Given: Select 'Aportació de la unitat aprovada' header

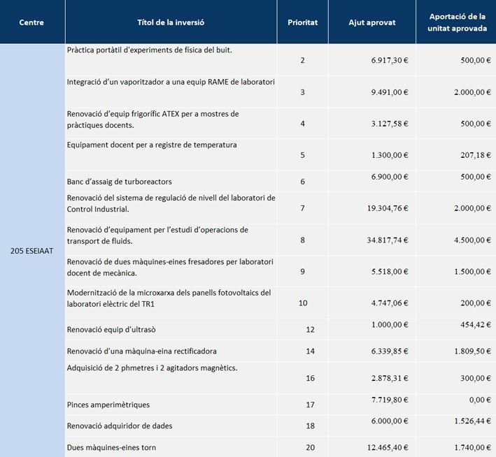Looking at the screenshot, I should [457, 22].
